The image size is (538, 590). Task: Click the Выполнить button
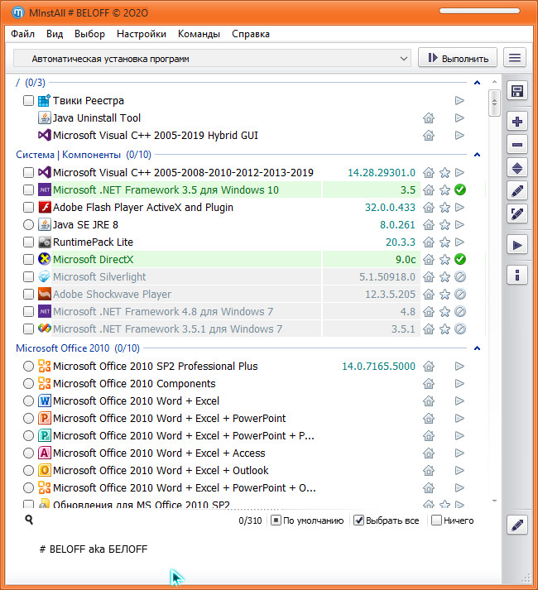[x=458, y=58]
